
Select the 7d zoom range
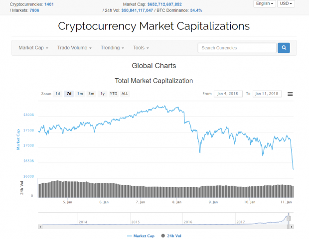69,94
